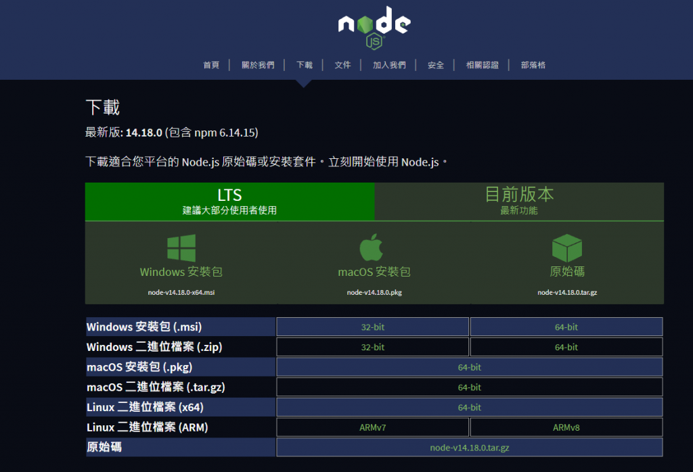Switch to the LTS tab
The height and width of the screenshot is (472, 693).
click(230, 202)
